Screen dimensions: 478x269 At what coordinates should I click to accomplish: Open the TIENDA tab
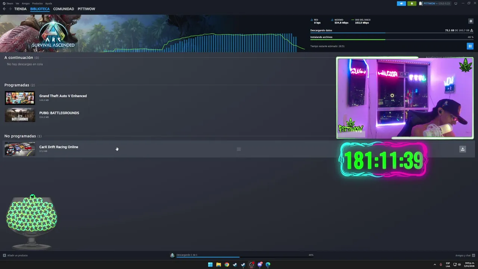point(21,9)
